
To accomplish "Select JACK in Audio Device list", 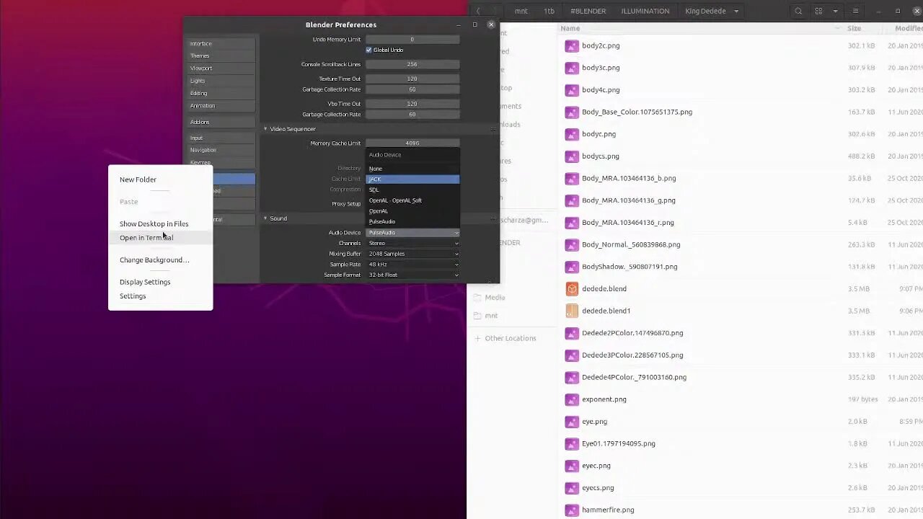I will [412, 179].
